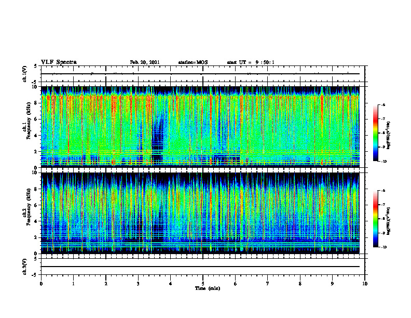
Task: Click the "Time (min)" axis label
Action: tap(208, 288)
